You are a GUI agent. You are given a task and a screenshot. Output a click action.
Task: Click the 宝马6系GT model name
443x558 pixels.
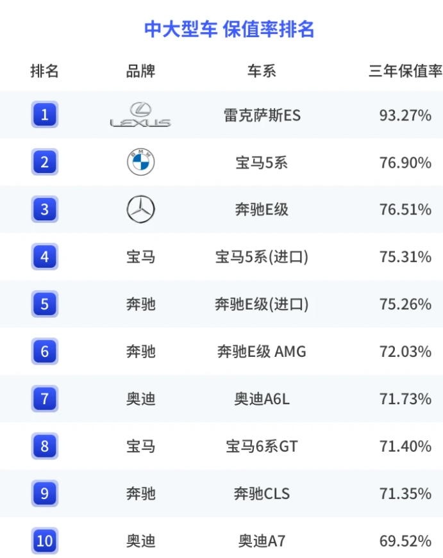[262, 447]
